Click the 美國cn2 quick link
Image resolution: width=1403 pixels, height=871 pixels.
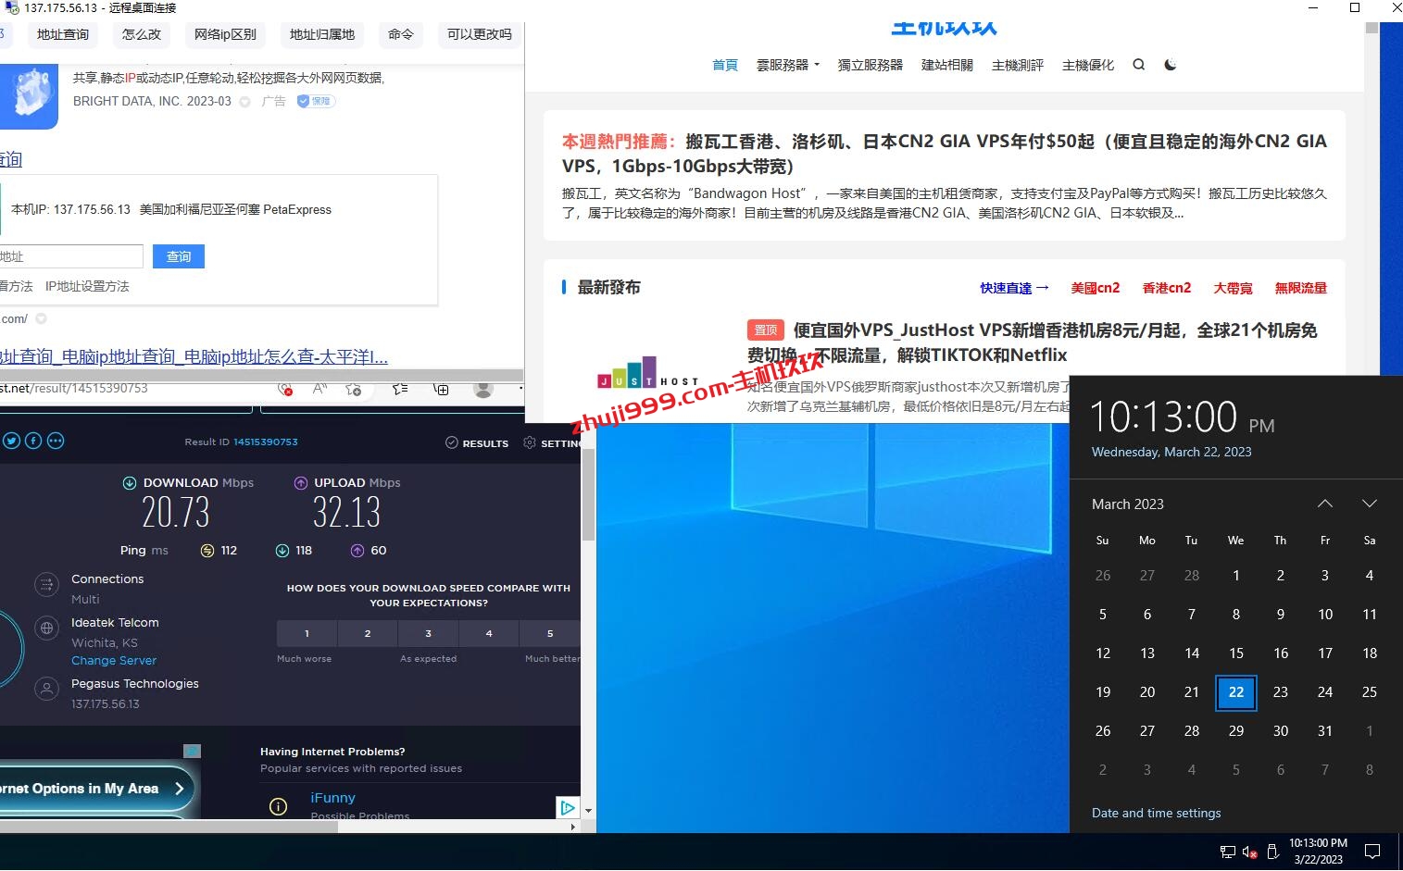click(x=1096, y=288)
